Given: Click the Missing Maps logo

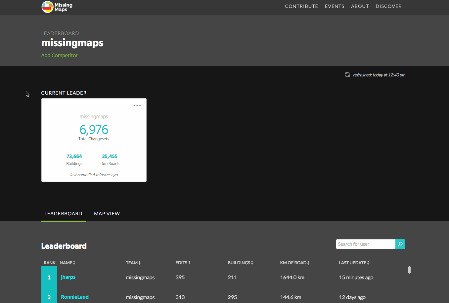Looking at the screenshot, I should pyautogui.click(x=57, y=7).
